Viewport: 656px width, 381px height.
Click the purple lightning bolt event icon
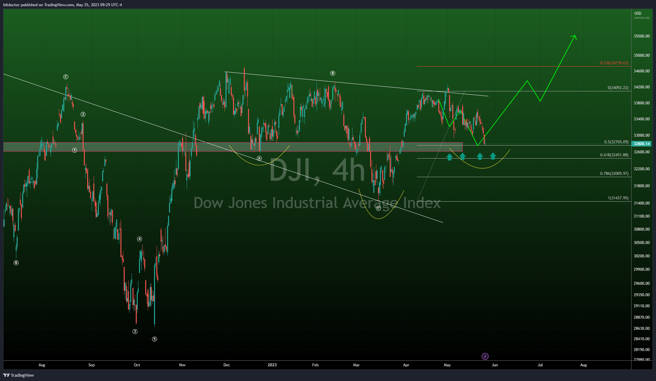point(485,356)
